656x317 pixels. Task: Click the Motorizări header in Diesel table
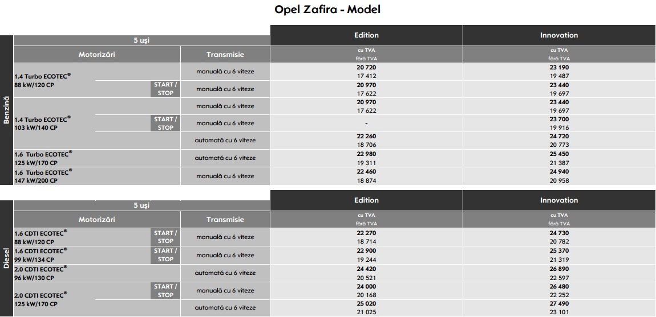[96, 219]
